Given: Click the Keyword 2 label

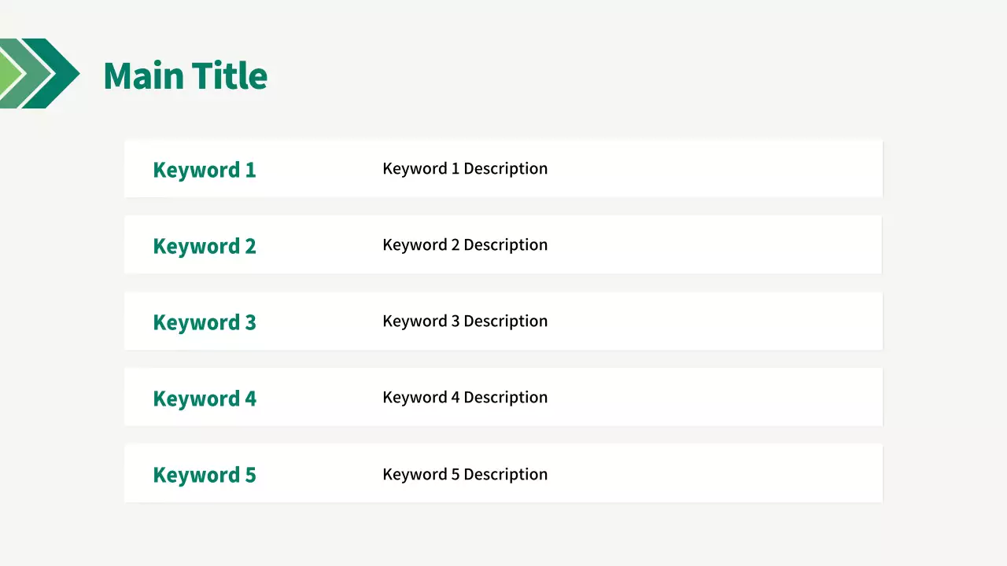Looking at the screenshot, I should (x=205, y=246).
